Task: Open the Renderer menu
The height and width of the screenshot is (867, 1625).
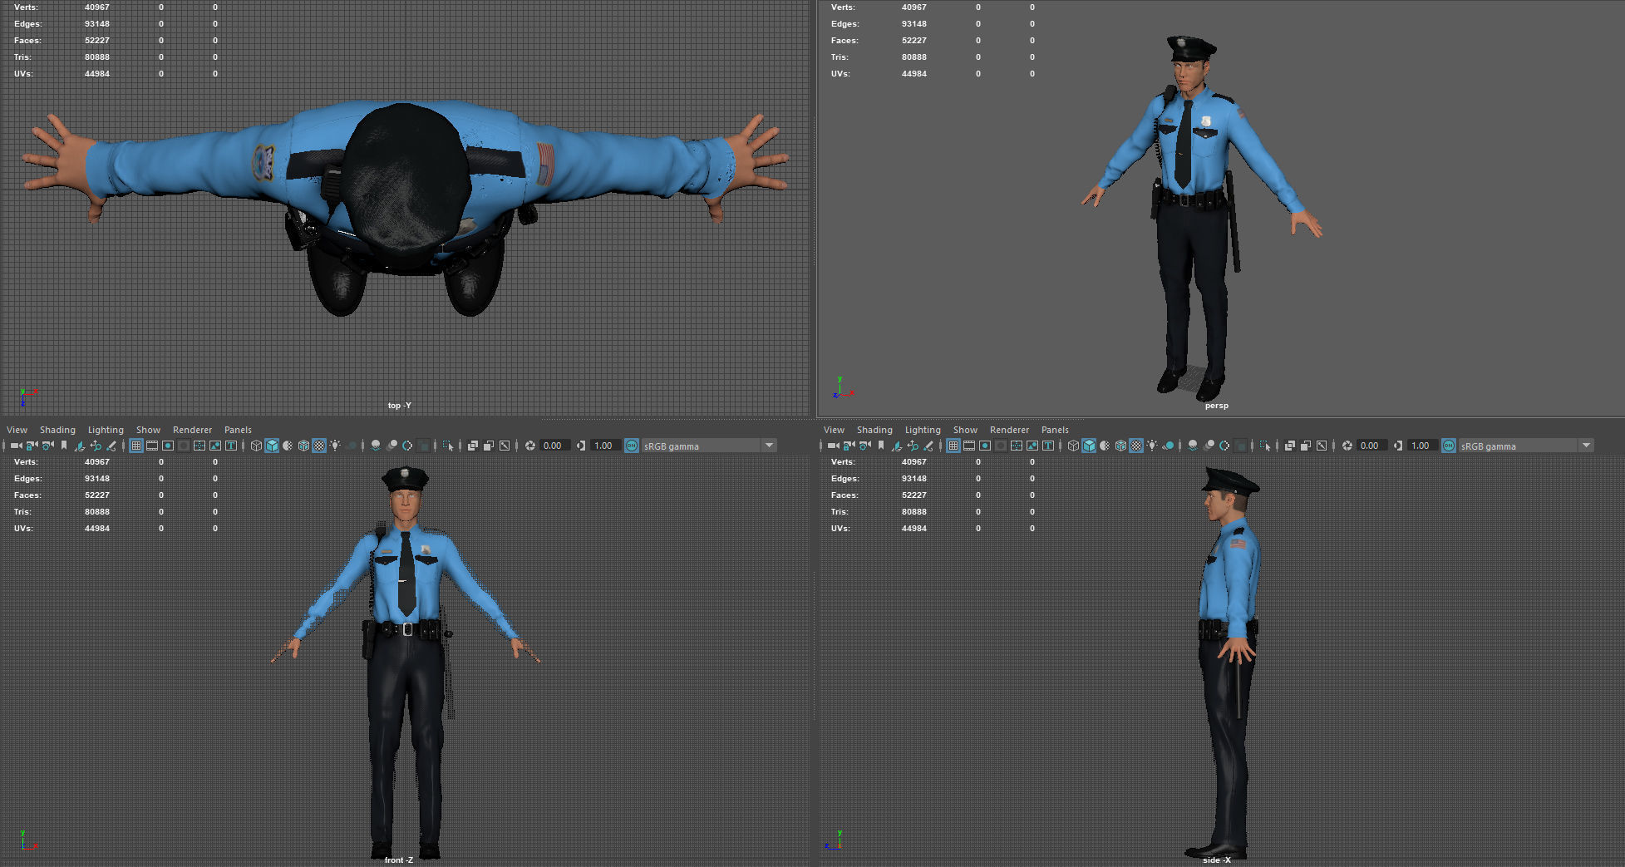Action: point(192,430)
